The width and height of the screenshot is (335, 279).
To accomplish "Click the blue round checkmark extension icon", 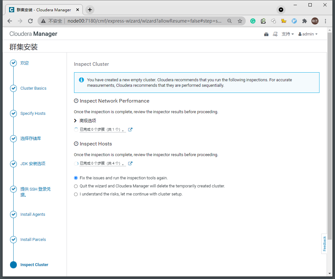I will [294, 21].
